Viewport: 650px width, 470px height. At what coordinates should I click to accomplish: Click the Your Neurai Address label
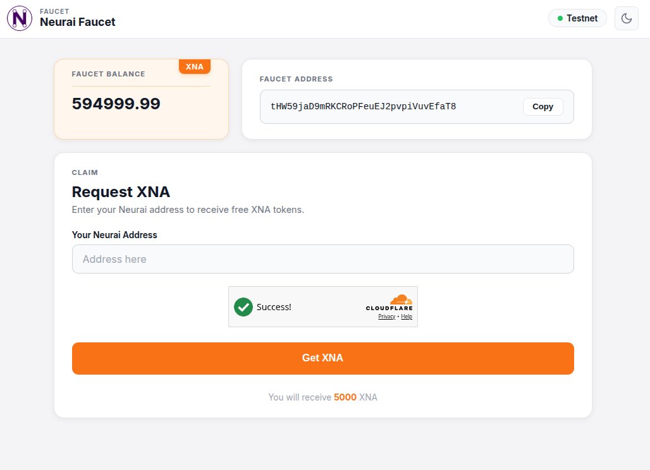pos(114,235)
